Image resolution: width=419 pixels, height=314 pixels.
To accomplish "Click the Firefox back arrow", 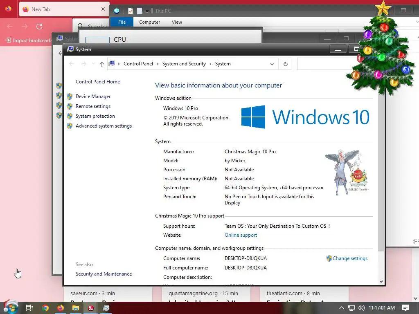I will [10, 27].
